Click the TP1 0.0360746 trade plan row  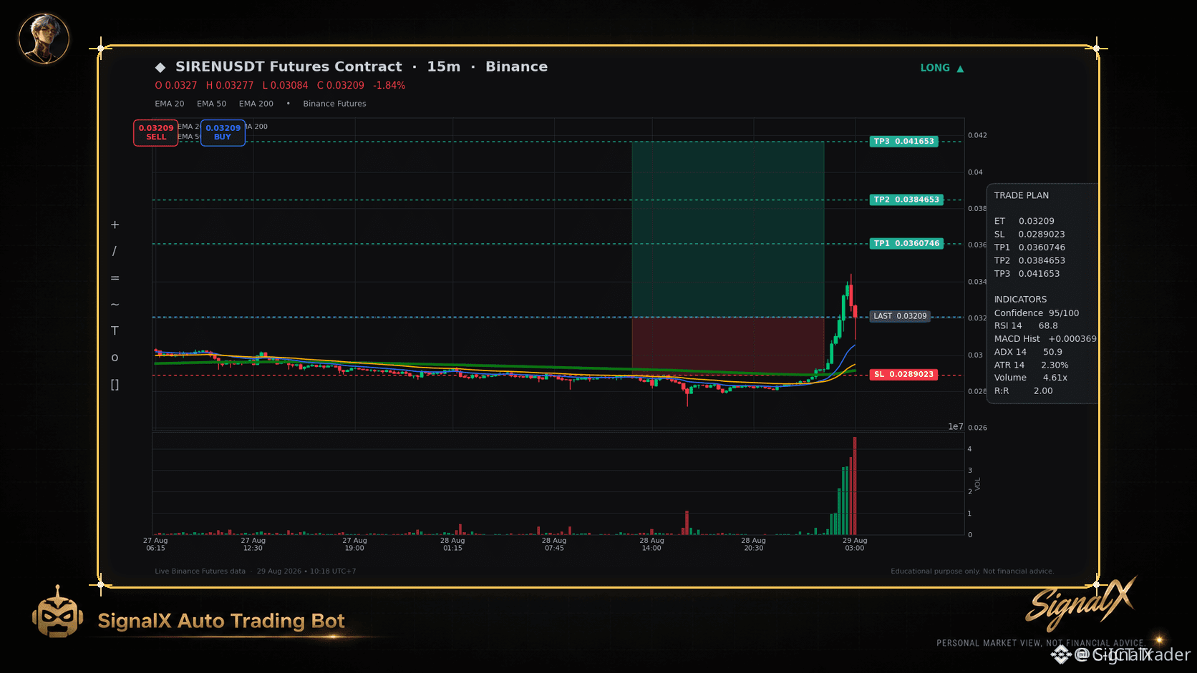[1029, 247]
